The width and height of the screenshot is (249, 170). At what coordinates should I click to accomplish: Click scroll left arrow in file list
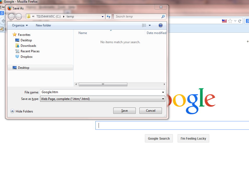pyautogui.click(x=76, y=84)
